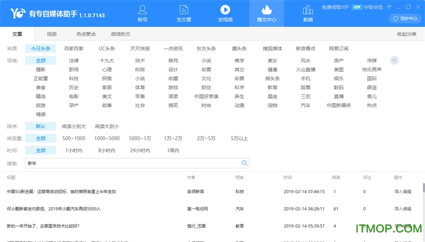Viewport: 425px width, 242px height.
Task: Choose the 微头条 field filter
Action: [273, 79]
